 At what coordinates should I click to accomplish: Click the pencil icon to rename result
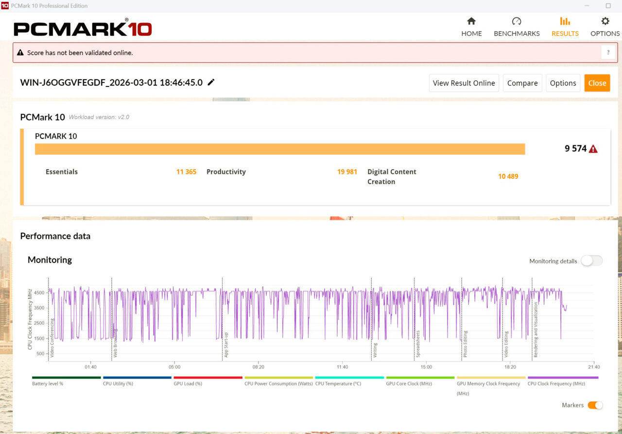[x=211, y=83]
